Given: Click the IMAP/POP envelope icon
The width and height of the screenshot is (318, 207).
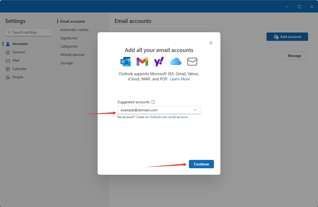Looking at the screenshot, I should tap(192, 61).
